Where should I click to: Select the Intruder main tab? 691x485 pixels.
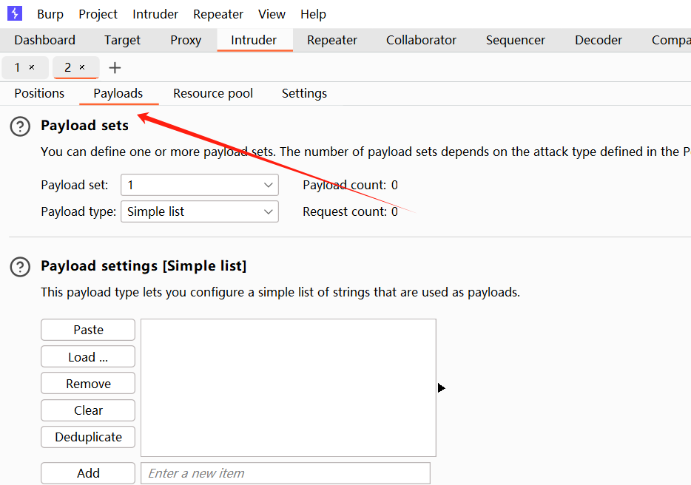pyautogui.click(x=254, y=40)
